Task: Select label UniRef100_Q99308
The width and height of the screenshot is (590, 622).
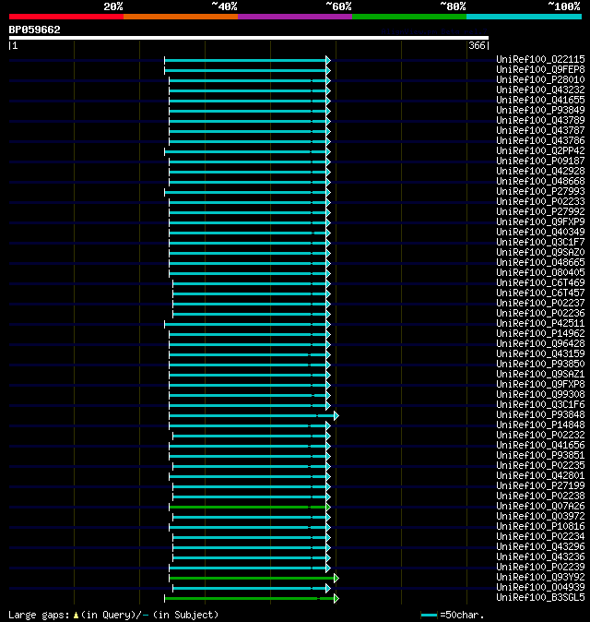Action: click(540, 395)
